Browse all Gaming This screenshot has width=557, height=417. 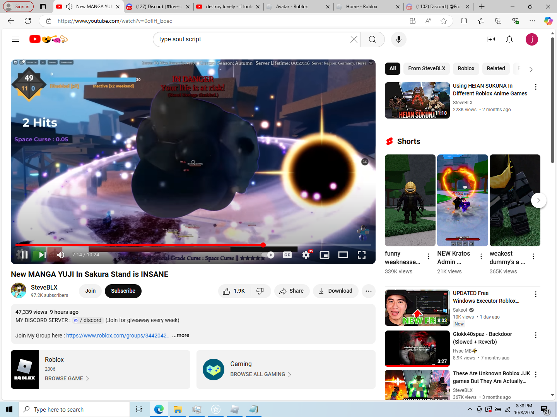coord(261,374)
